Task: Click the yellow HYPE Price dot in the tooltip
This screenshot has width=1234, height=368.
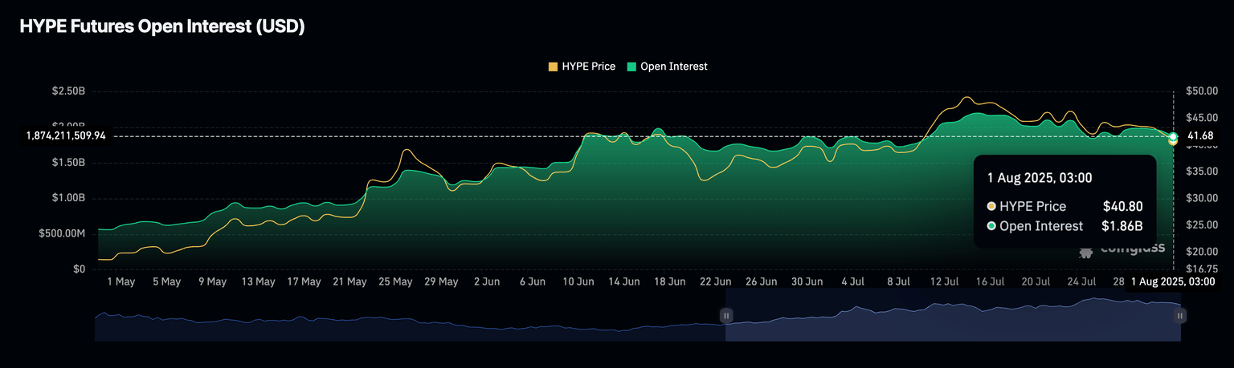Action: pos(991,207)
